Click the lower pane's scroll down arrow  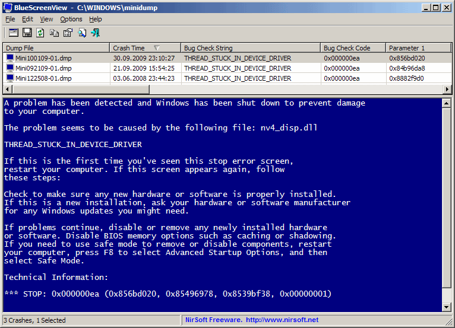coord(446,307)
